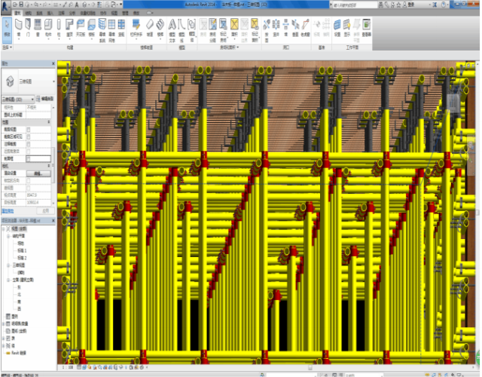Image resolution: width=482 pixels, height=377 pixels.
Task: Click the Edit button in Properties panel
Action: point(39,173)
